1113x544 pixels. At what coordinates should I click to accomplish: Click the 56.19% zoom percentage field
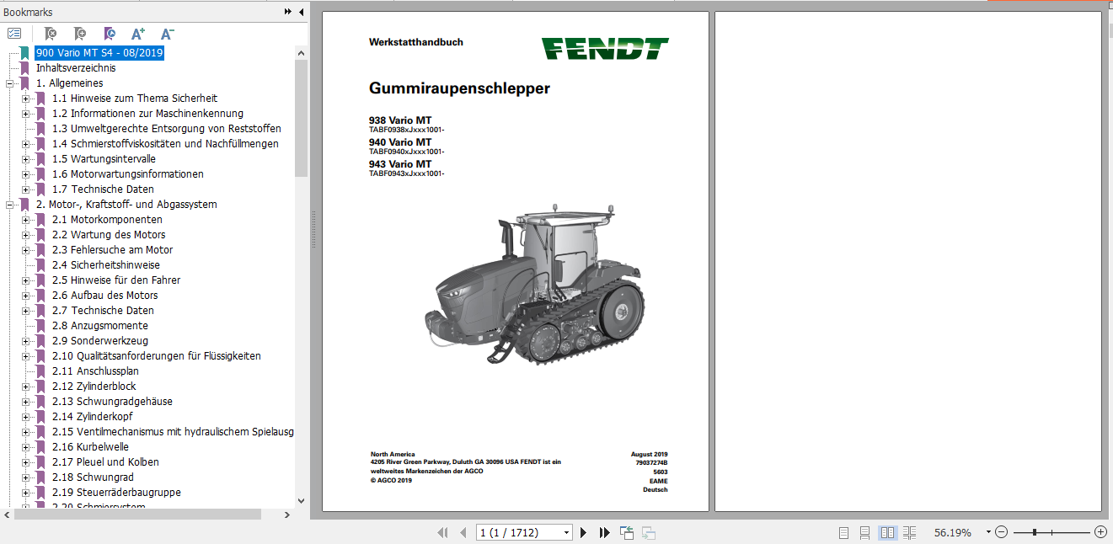point(952,532)
